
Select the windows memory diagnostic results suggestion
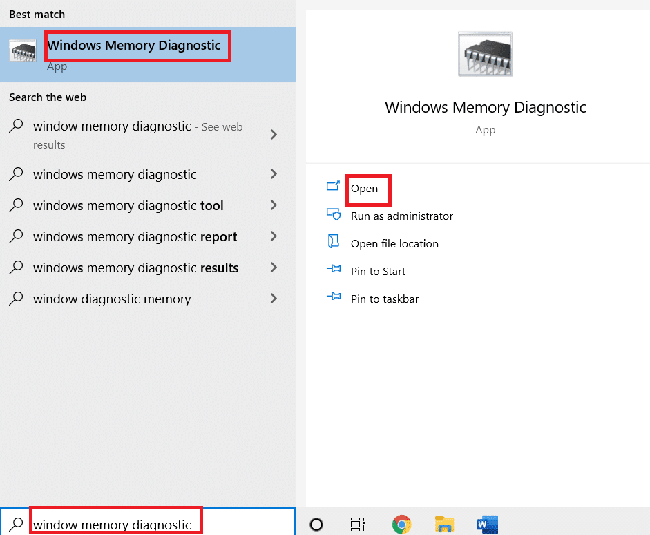click(x=135, y=267)
